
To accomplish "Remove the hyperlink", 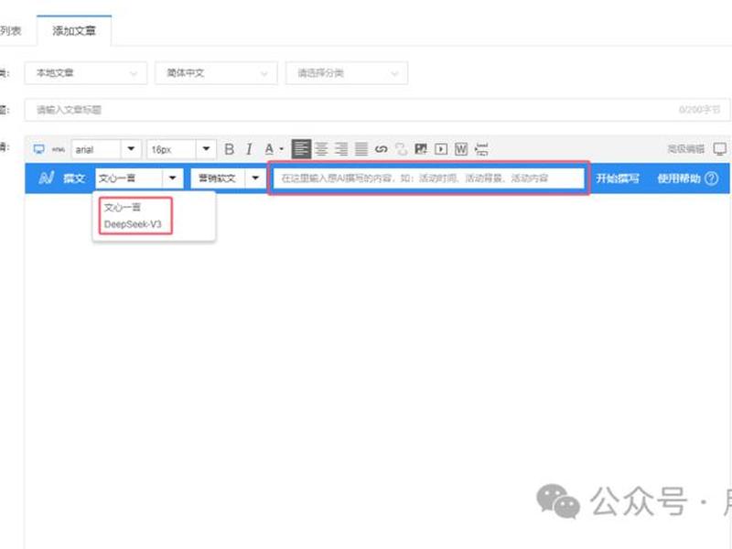I will 401,149.
